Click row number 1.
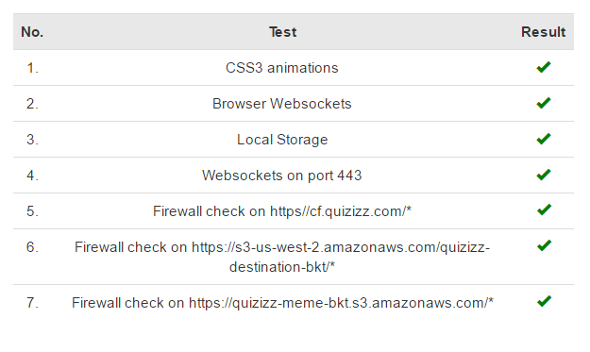590x352 pixels. pos(32,68)
